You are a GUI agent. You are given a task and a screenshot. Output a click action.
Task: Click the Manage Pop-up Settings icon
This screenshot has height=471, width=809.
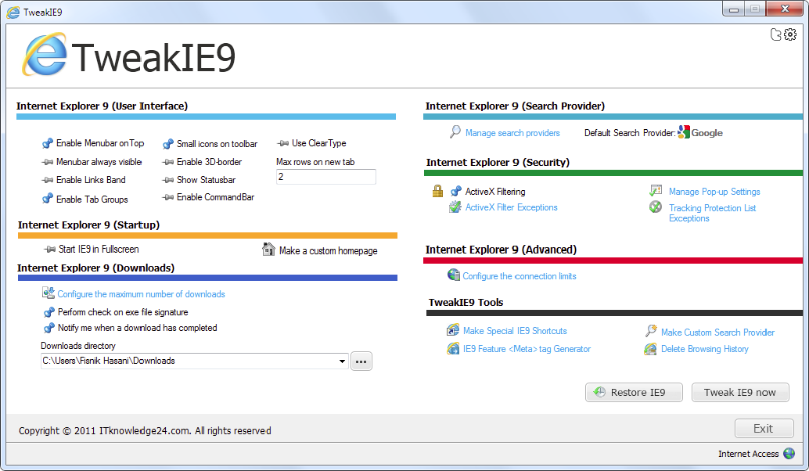point(655,191)
